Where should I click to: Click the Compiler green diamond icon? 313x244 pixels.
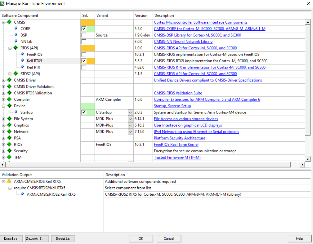[9, 99]
